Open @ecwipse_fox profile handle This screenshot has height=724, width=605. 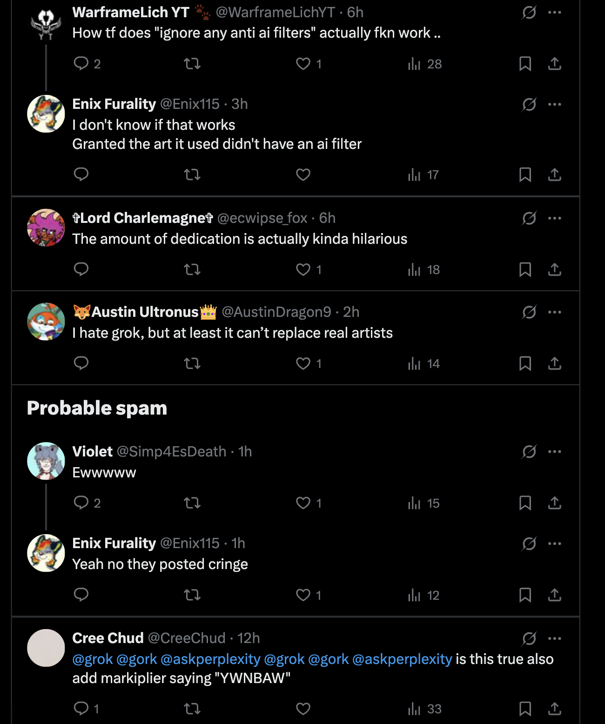(x=262, y=218)
